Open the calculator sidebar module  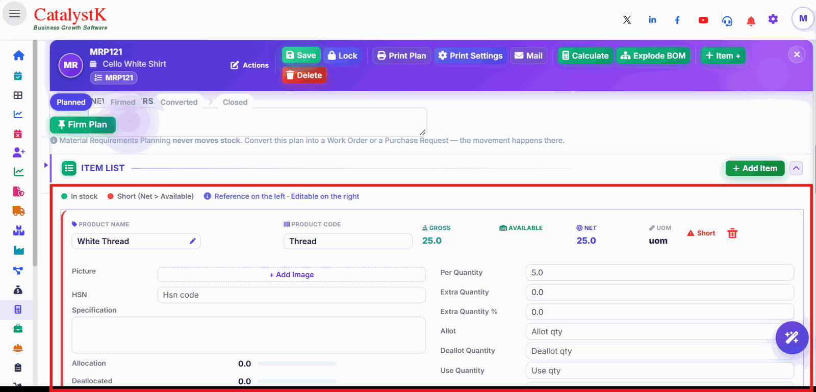tap(18, 309)
